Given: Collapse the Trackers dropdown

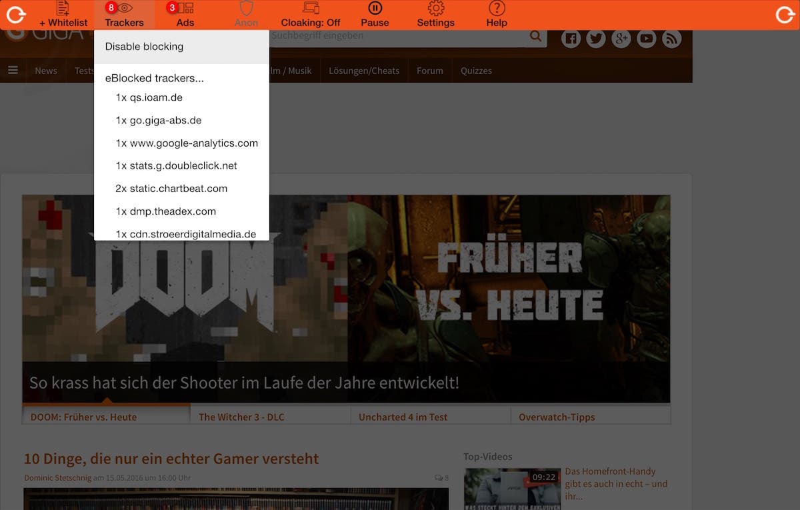Looking at the screenshot, I should click(124, 14).
